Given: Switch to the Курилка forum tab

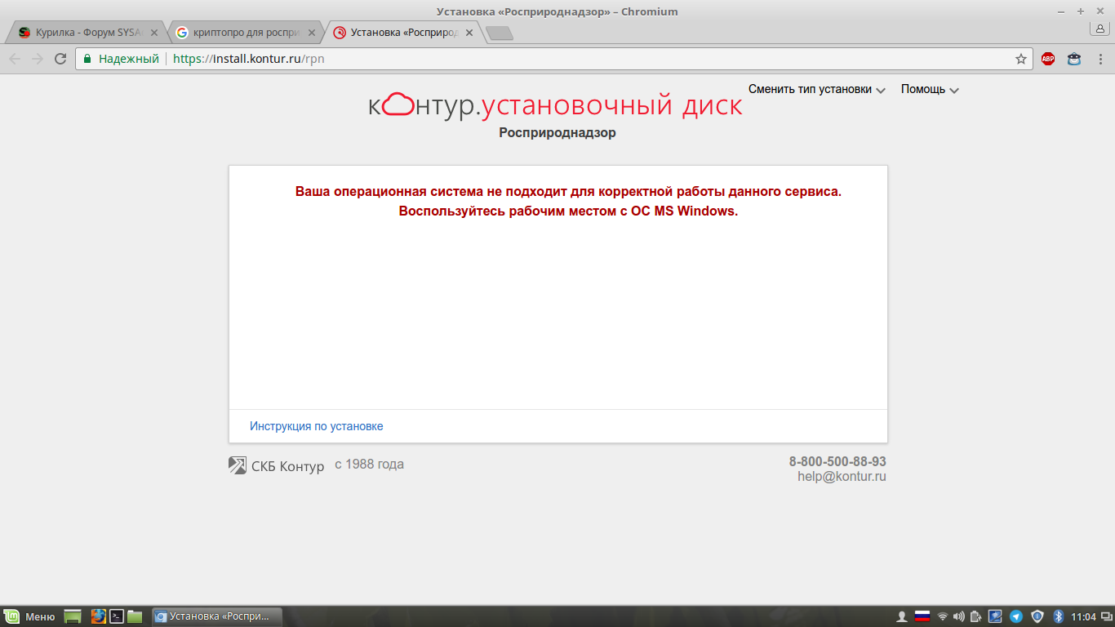Looking at the screenshot, I should click(x=88, y=33).
